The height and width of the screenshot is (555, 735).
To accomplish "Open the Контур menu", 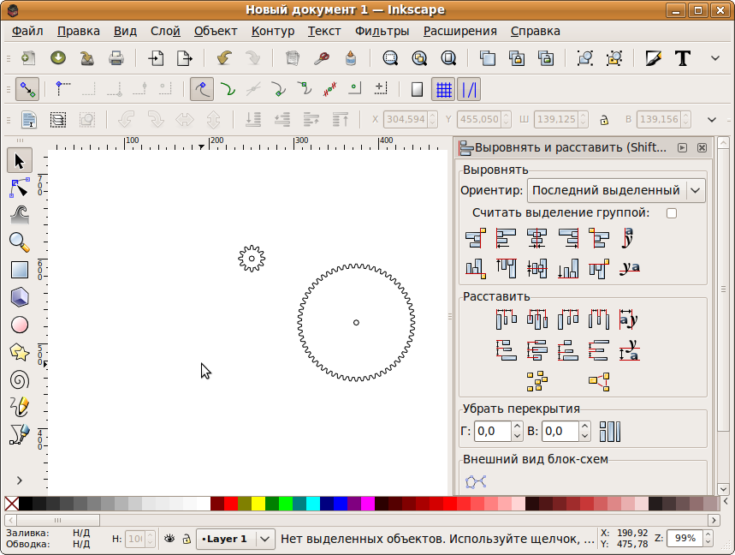I will pyautogui.click(x=273, y=31).
